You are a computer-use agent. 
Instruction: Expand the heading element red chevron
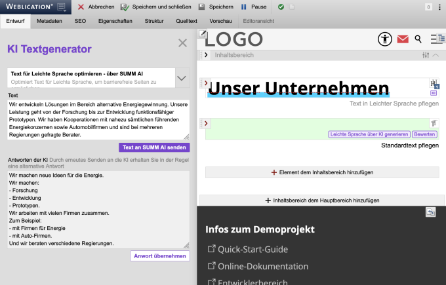pyautogui.click(x=206, y=83)
